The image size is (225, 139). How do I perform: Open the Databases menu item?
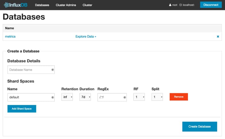[x=42, y=5]
